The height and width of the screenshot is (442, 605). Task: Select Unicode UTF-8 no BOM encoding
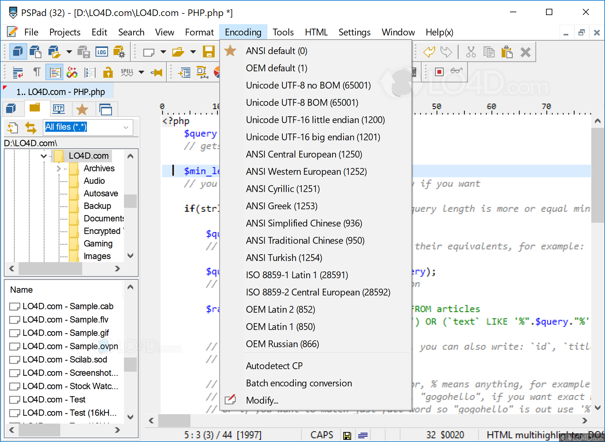[308, 85]
